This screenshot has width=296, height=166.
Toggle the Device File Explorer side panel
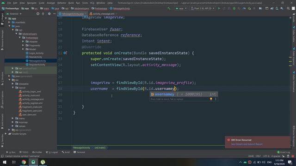(x=294, y=136)
